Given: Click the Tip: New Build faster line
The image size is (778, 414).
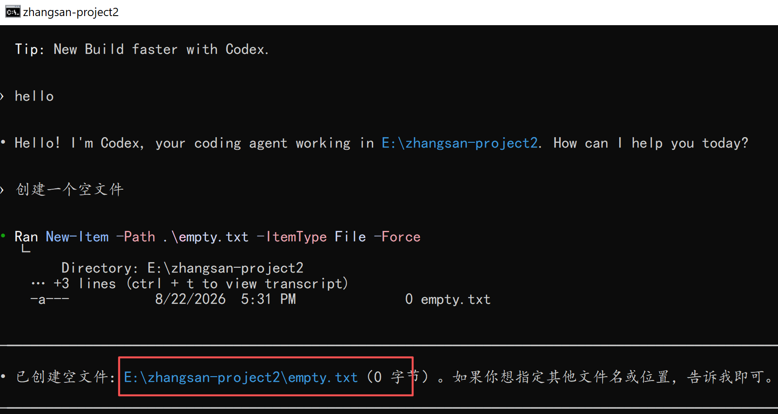Looking at the screenshot, I should click(142, 49).
